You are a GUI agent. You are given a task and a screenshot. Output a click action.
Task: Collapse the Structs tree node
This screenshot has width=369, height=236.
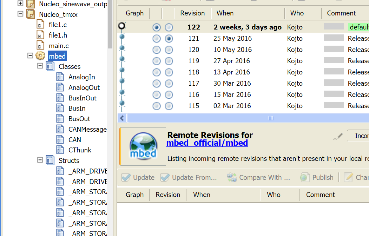click(x=40, y=160)
